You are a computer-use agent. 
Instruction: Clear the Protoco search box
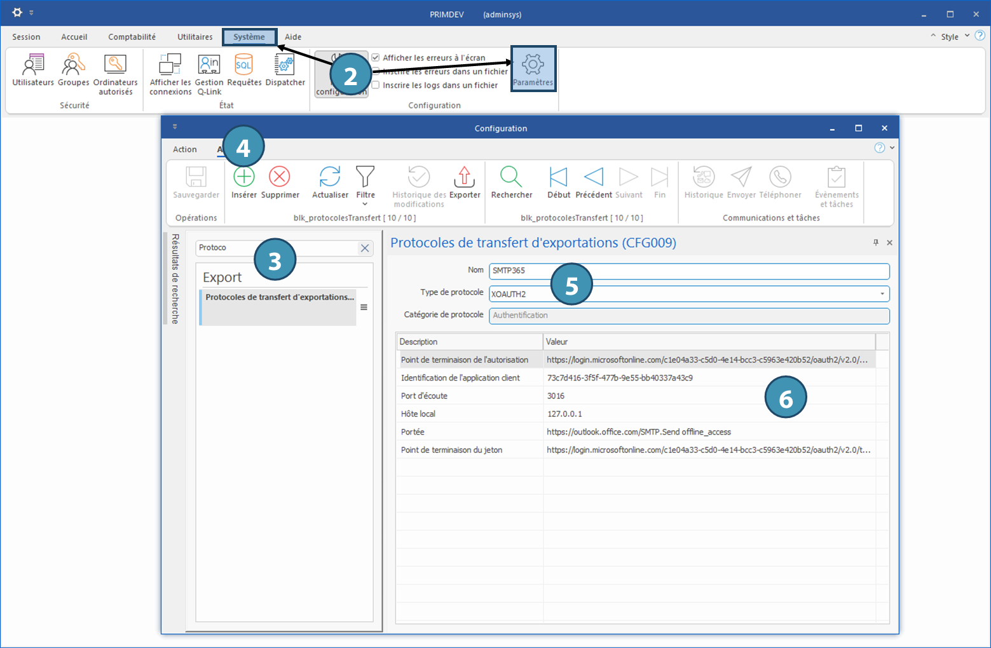point(365,248)
